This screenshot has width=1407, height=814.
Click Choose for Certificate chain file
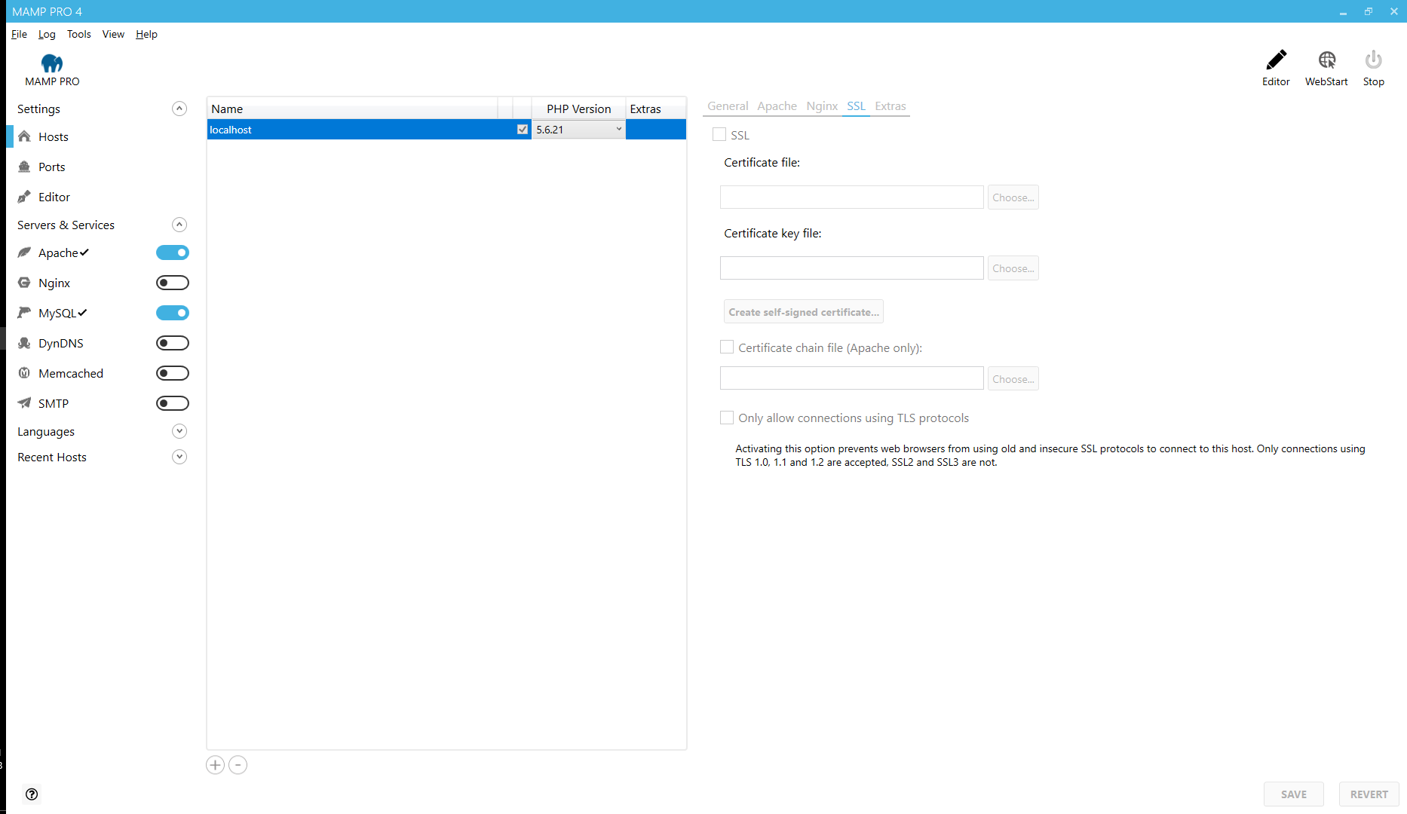click(1013, 379)
